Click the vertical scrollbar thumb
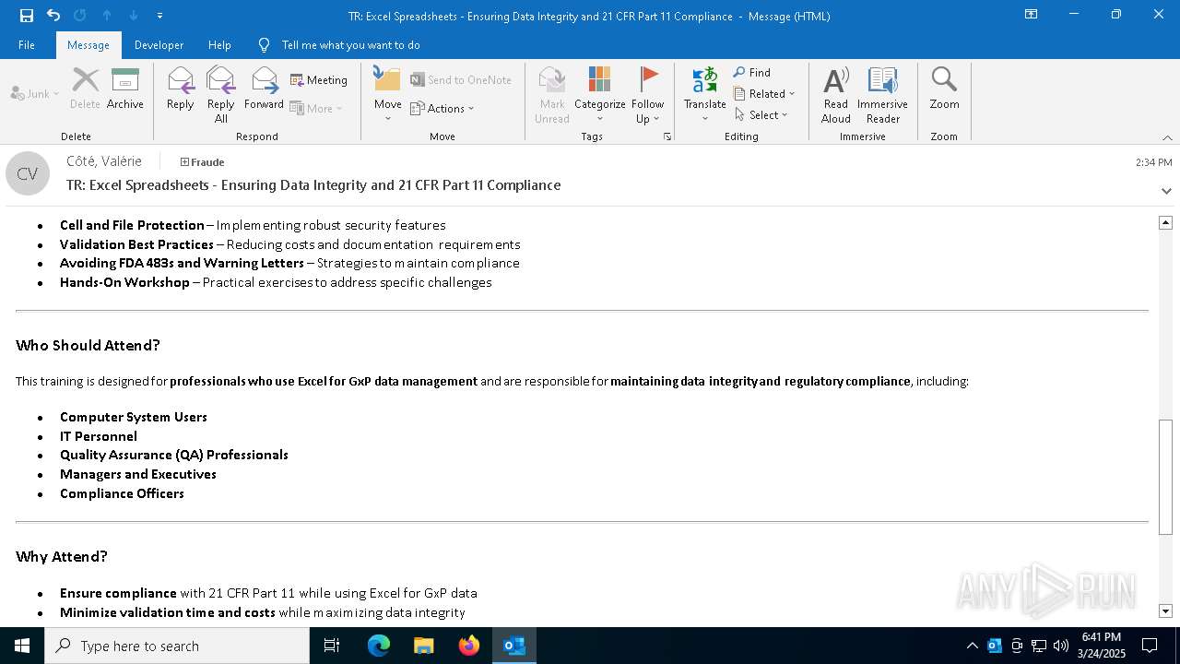The image size is (1180, 664). click(1165, 477)
